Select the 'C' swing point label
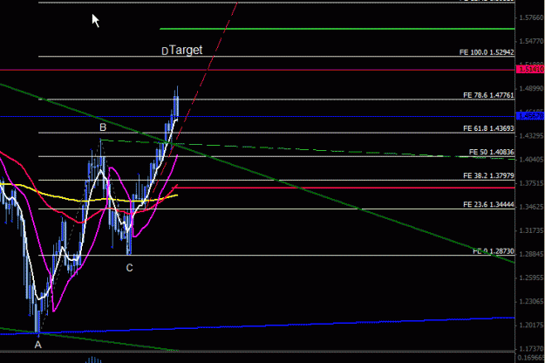Viewport: 545px width, 363px height. pyautogui.click(x=129, y=268)
